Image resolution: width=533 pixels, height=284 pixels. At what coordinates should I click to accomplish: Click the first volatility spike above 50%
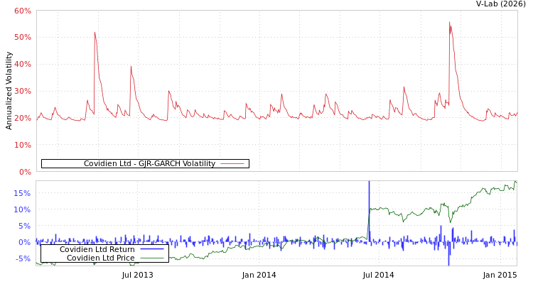coord(95,32)
